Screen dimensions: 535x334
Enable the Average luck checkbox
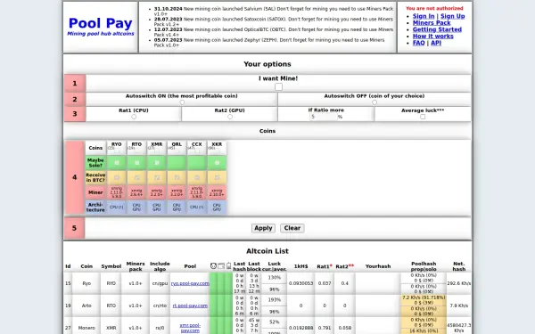pos(423,117)
